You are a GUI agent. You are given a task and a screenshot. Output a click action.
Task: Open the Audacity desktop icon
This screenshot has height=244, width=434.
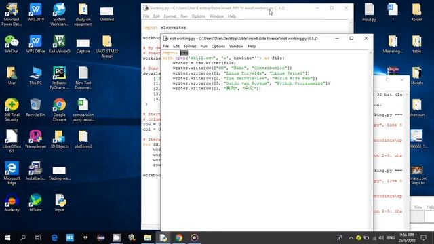12,203
